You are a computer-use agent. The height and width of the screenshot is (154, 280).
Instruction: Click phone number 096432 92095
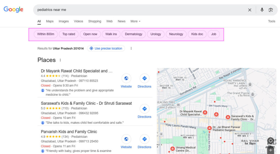[89, 113]
